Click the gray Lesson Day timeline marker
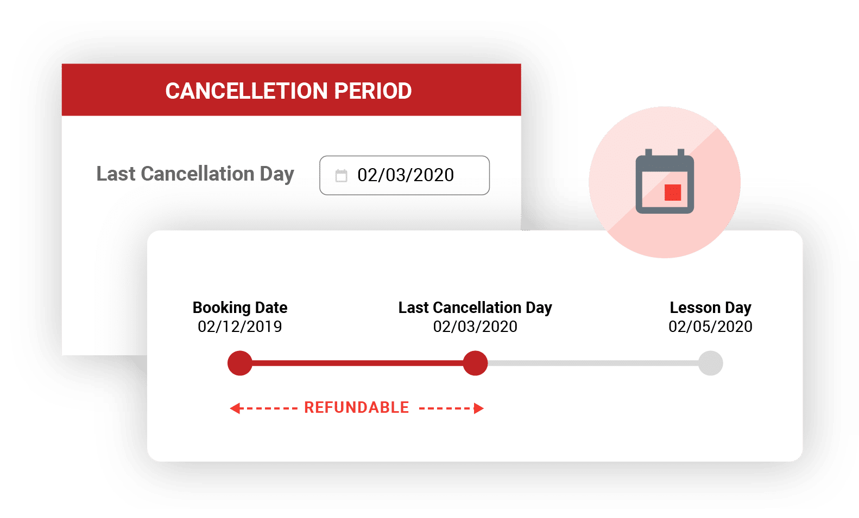The height and width of the screenshot is (518, 859). (x=710, y=363)
